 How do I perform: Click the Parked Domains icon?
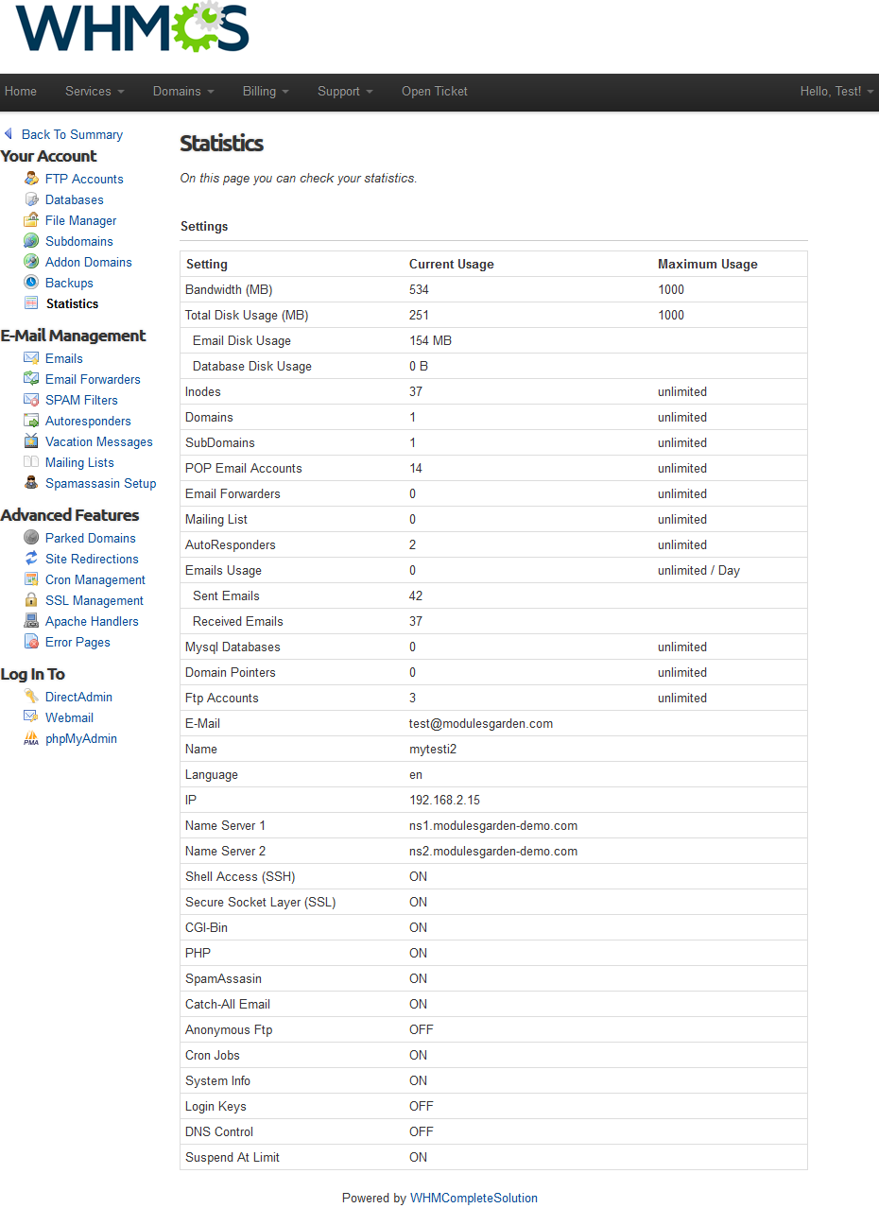coord(31,538)
